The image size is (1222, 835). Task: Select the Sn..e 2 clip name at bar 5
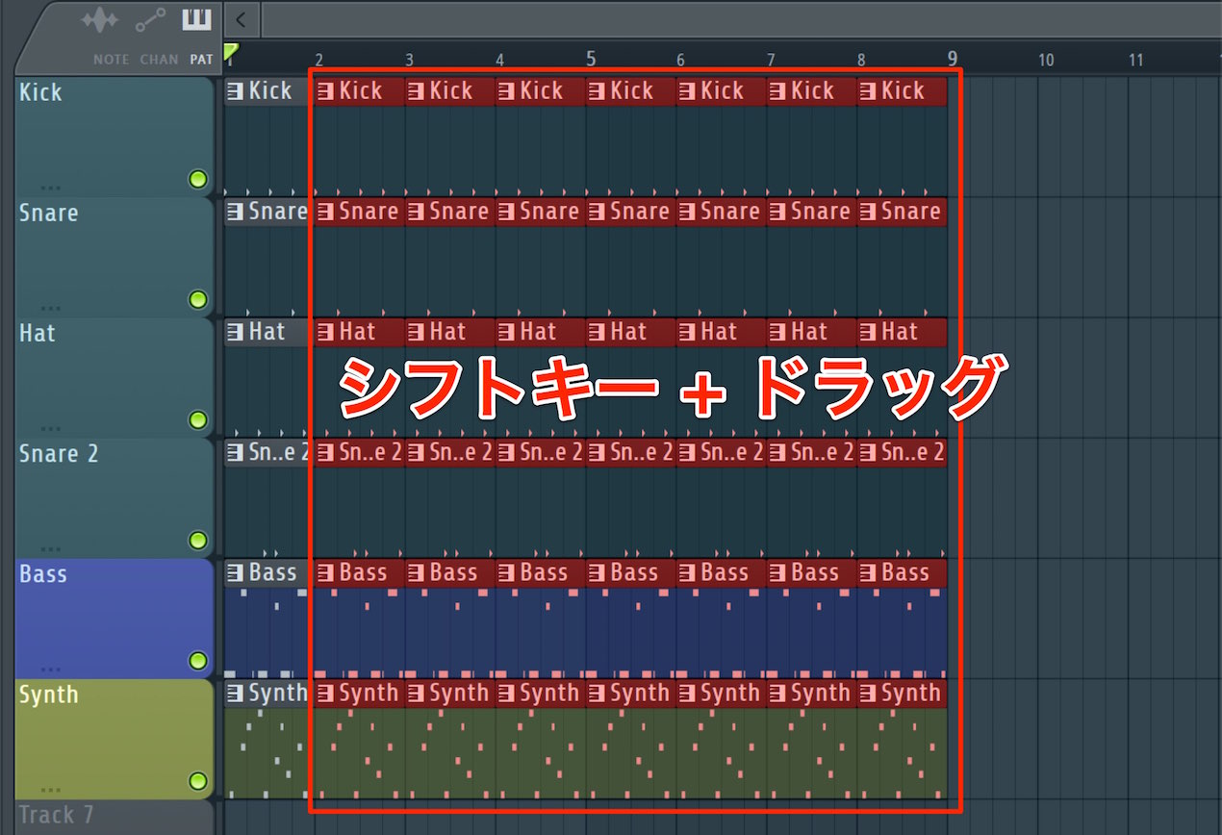642,452
